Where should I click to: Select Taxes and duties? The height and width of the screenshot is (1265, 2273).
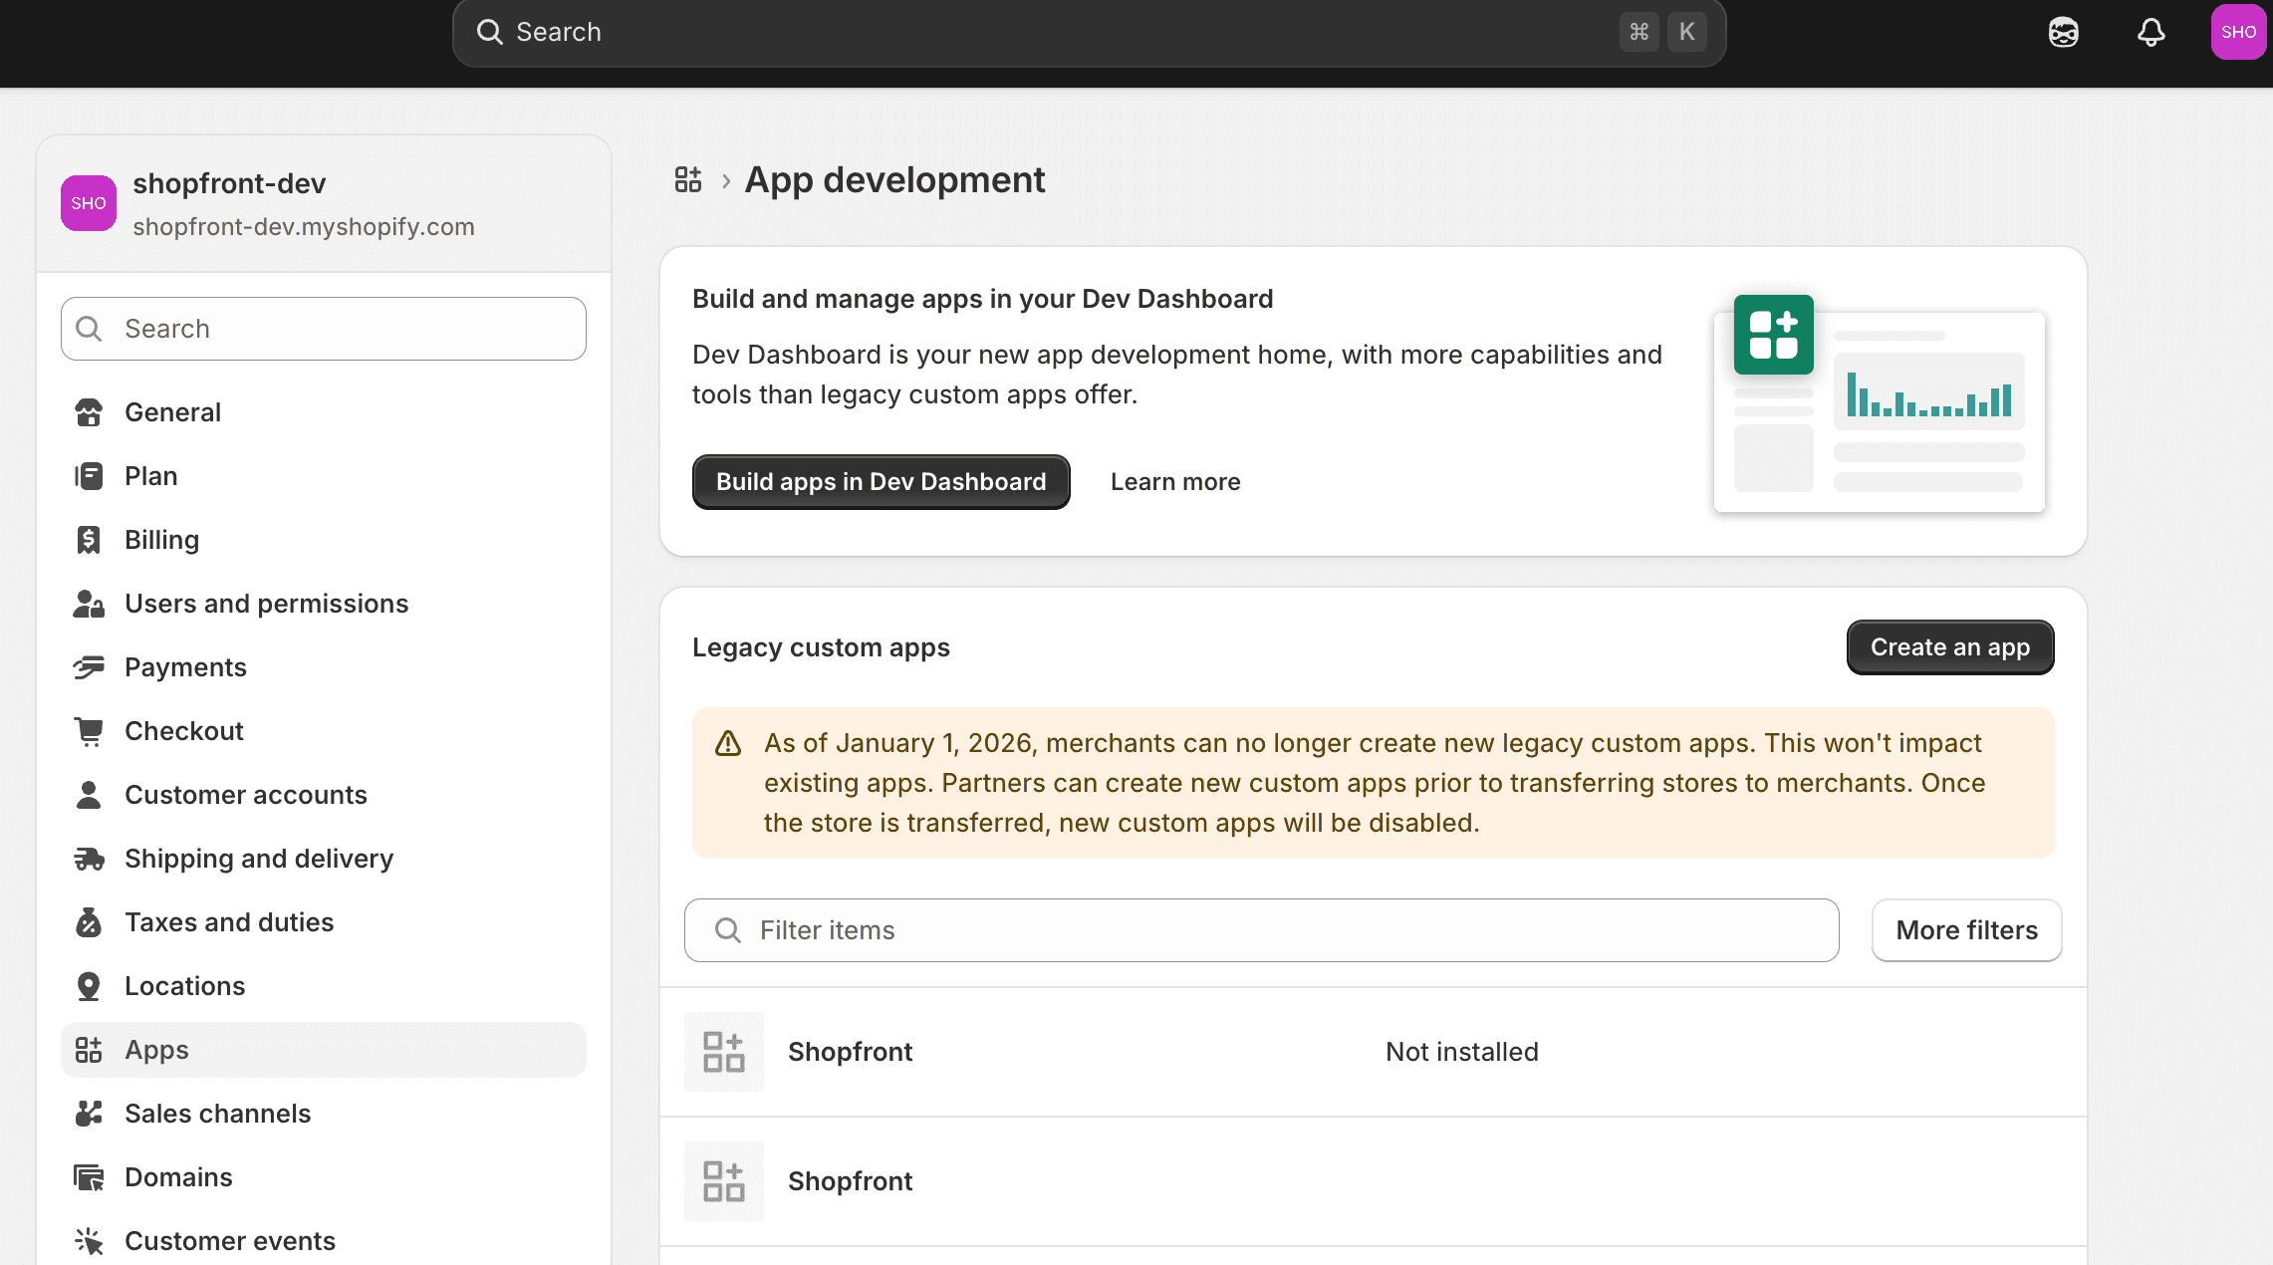pyautogui.click(x=324, y=922)
